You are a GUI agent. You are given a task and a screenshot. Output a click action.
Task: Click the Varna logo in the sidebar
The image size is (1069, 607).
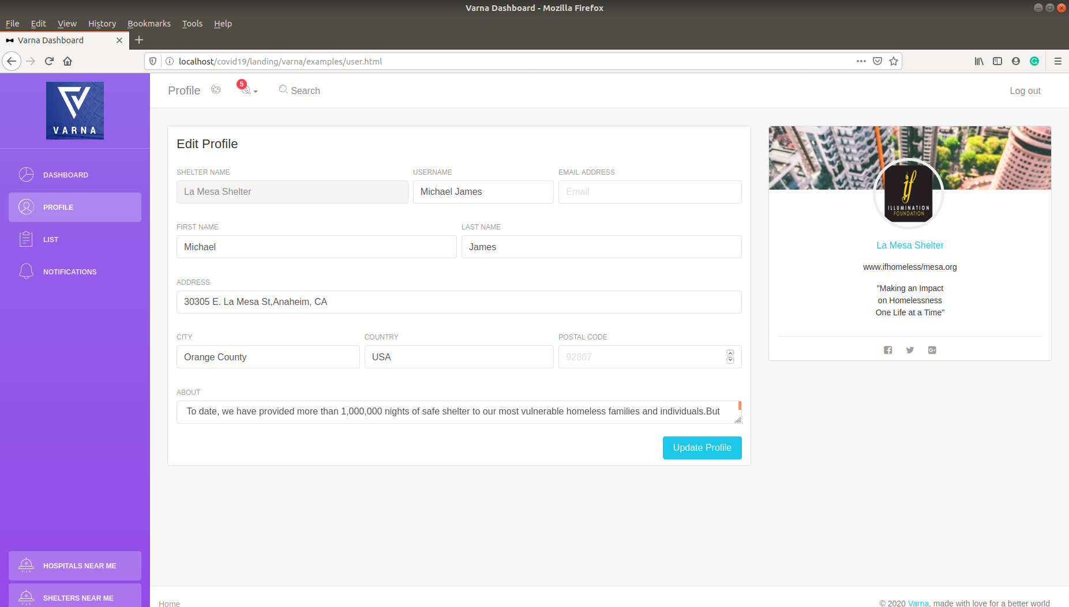(x=75, y=111)
